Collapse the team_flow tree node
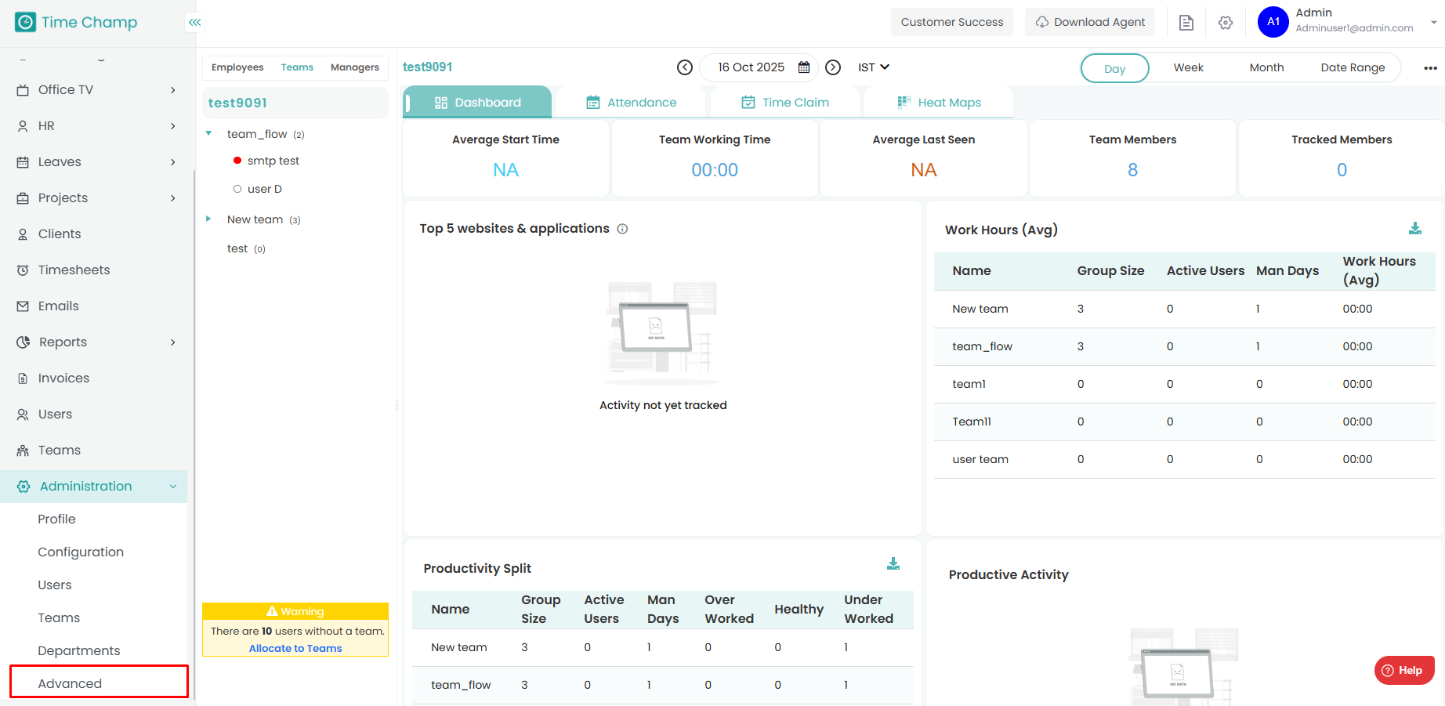Screen dimensions: 1445x706 208,134
